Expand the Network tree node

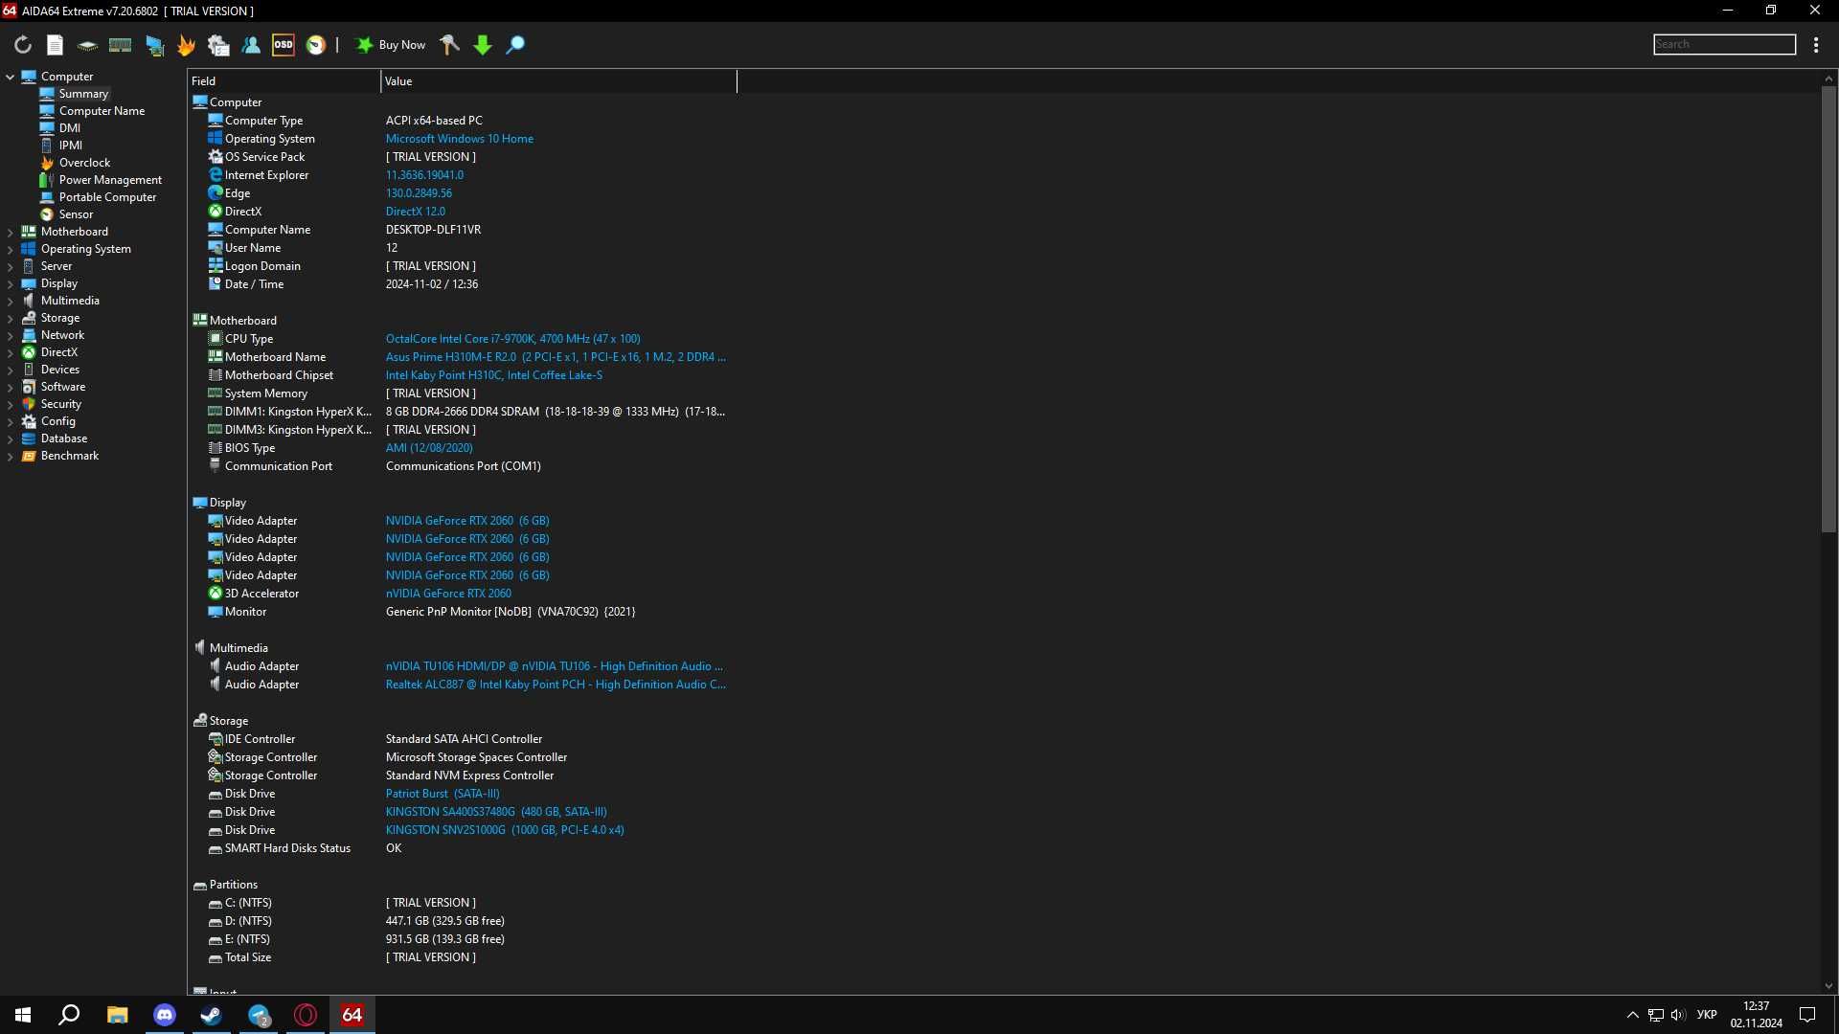10,335
